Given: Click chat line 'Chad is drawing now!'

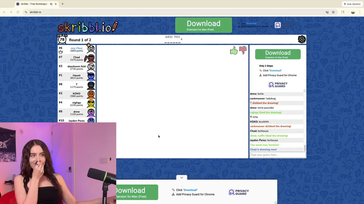Looking at the screenshot, I should [x=263, y=150].
